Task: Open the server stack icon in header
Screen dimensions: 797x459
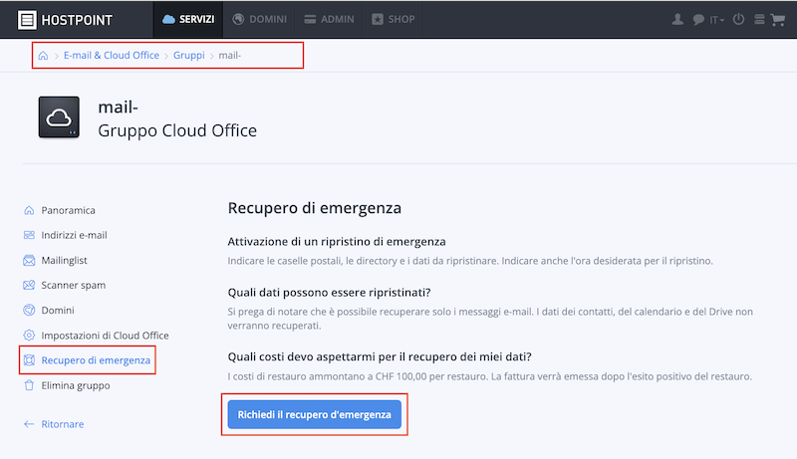Action: tap(759, 19)
